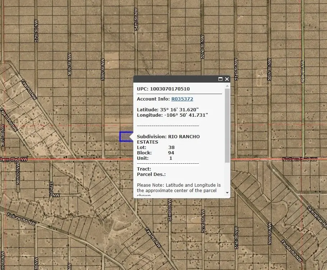327x270 pixels.
Task: Click the popup's dark title bar
Action: coord(176,79)
